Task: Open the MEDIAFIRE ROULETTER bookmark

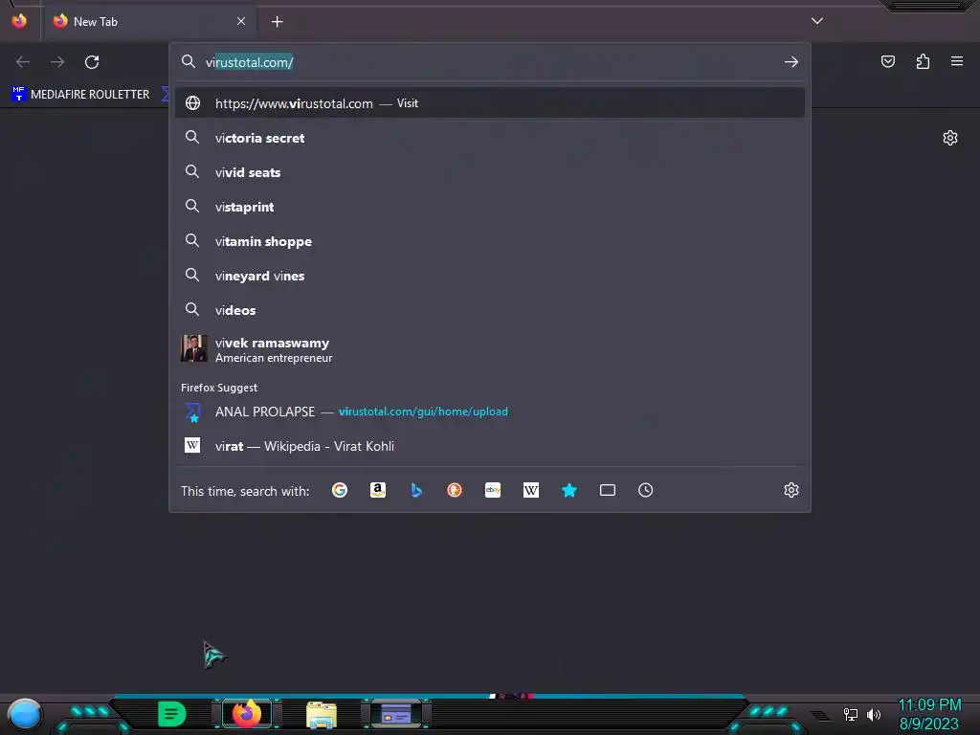Action: (x=81, y=95)
